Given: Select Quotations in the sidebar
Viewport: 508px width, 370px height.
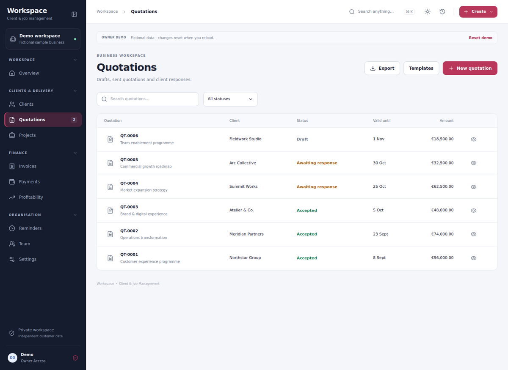Looking at the screenshot, I should (43, 120).
